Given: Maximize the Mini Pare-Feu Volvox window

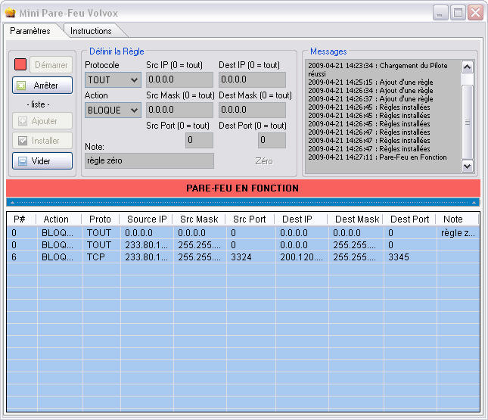Looking at the screenshot, I should point(458,13).
